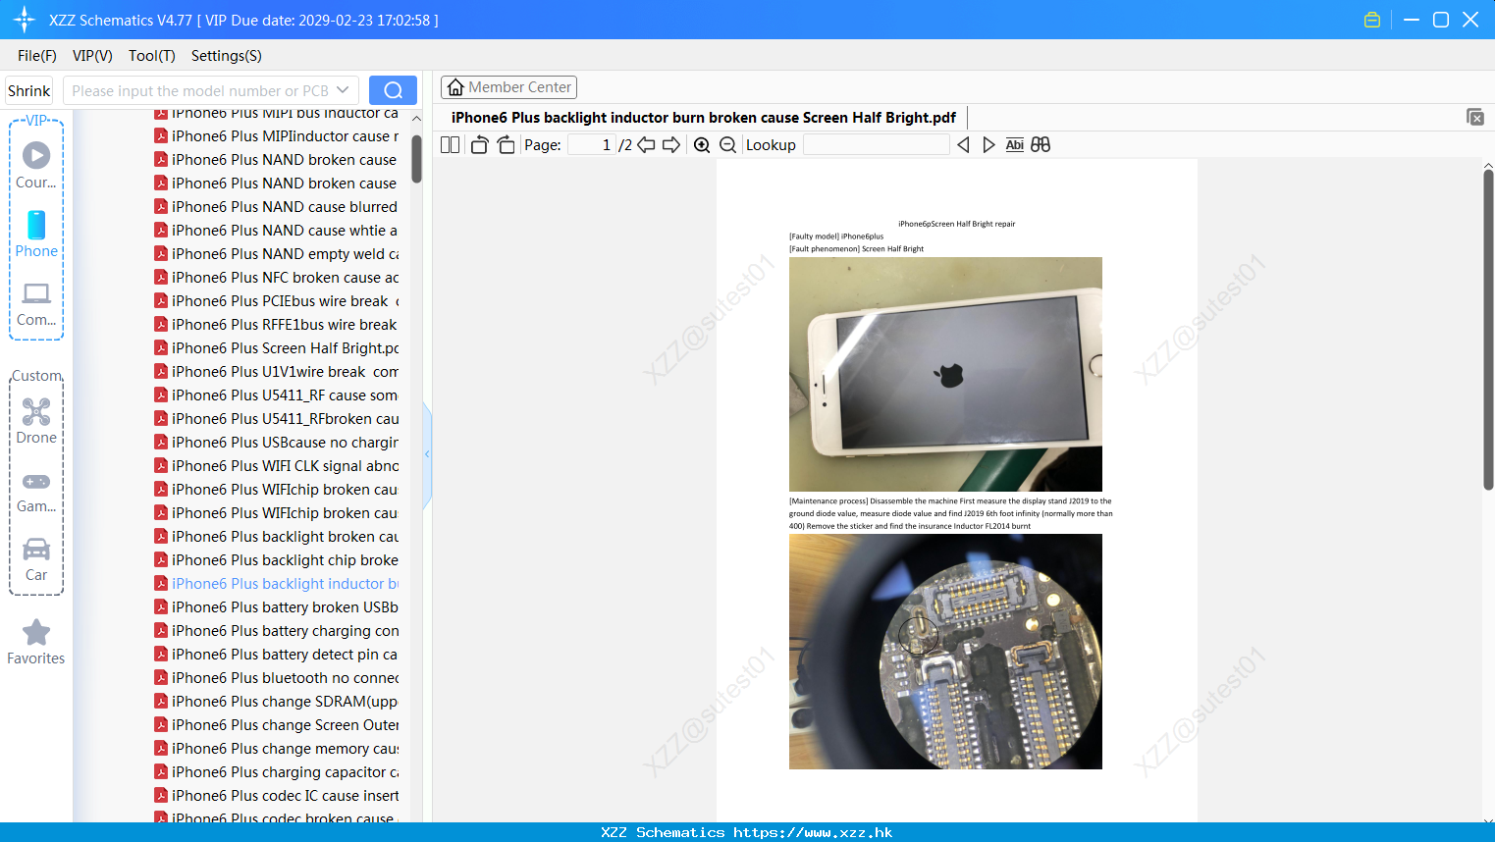The image size is (1495, 842).
Task: Select the Computer category icon
Action: [36, 303]
